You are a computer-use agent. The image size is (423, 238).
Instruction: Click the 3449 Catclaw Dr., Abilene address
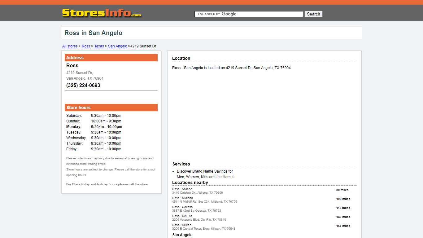click(197, 193)
